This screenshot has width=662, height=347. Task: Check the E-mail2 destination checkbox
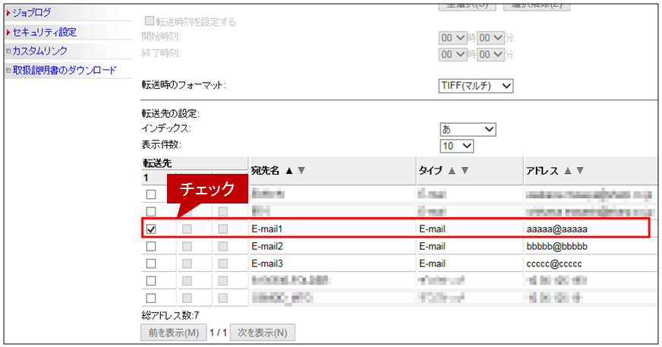151,246
